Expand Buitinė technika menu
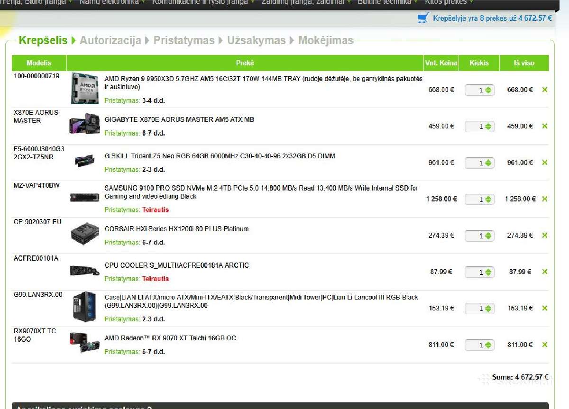 [387, 2]
